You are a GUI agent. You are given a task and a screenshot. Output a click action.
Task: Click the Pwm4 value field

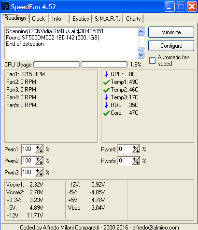coord(125,149)
